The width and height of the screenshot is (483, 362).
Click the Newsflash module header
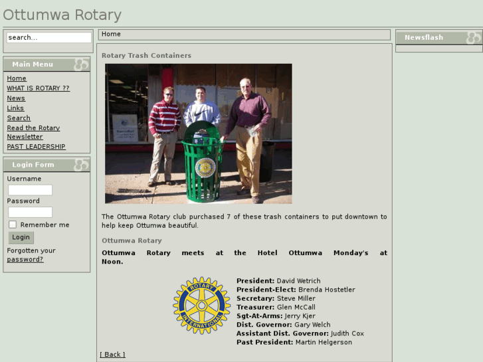pos(439,38)
